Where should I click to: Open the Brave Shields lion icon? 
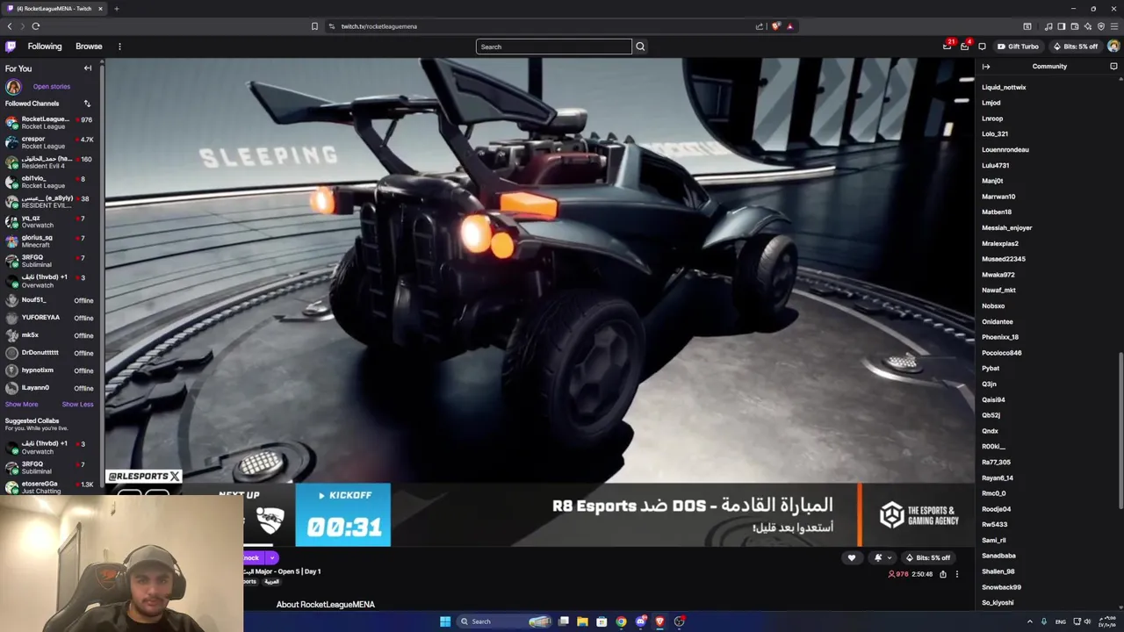[x=775, y=26]
